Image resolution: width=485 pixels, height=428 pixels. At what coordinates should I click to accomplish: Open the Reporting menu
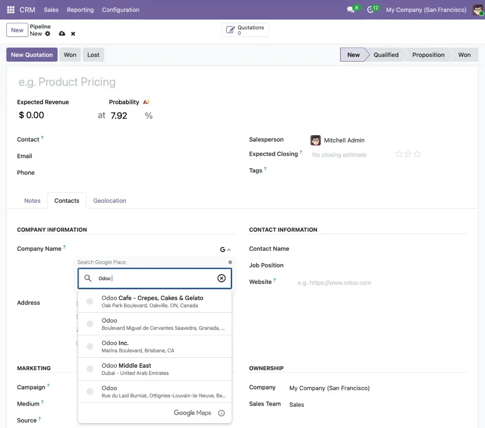(x=80, y=9)
